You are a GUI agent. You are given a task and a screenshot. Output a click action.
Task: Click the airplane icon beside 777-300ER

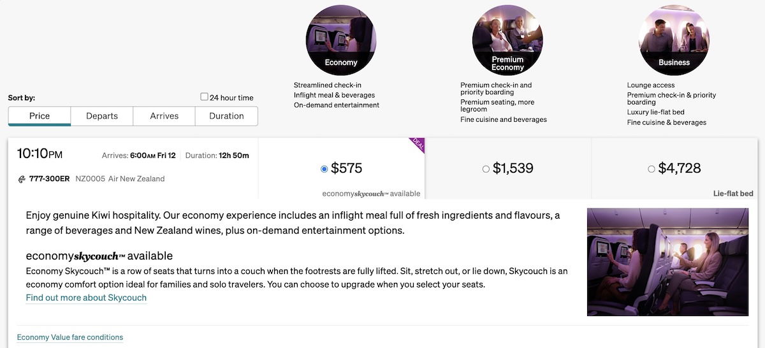(x=22, y=179)
